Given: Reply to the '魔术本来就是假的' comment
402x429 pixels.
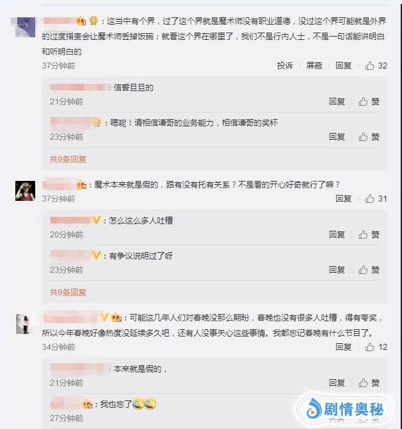Looking at the screenshot, I should click(344, 198).
